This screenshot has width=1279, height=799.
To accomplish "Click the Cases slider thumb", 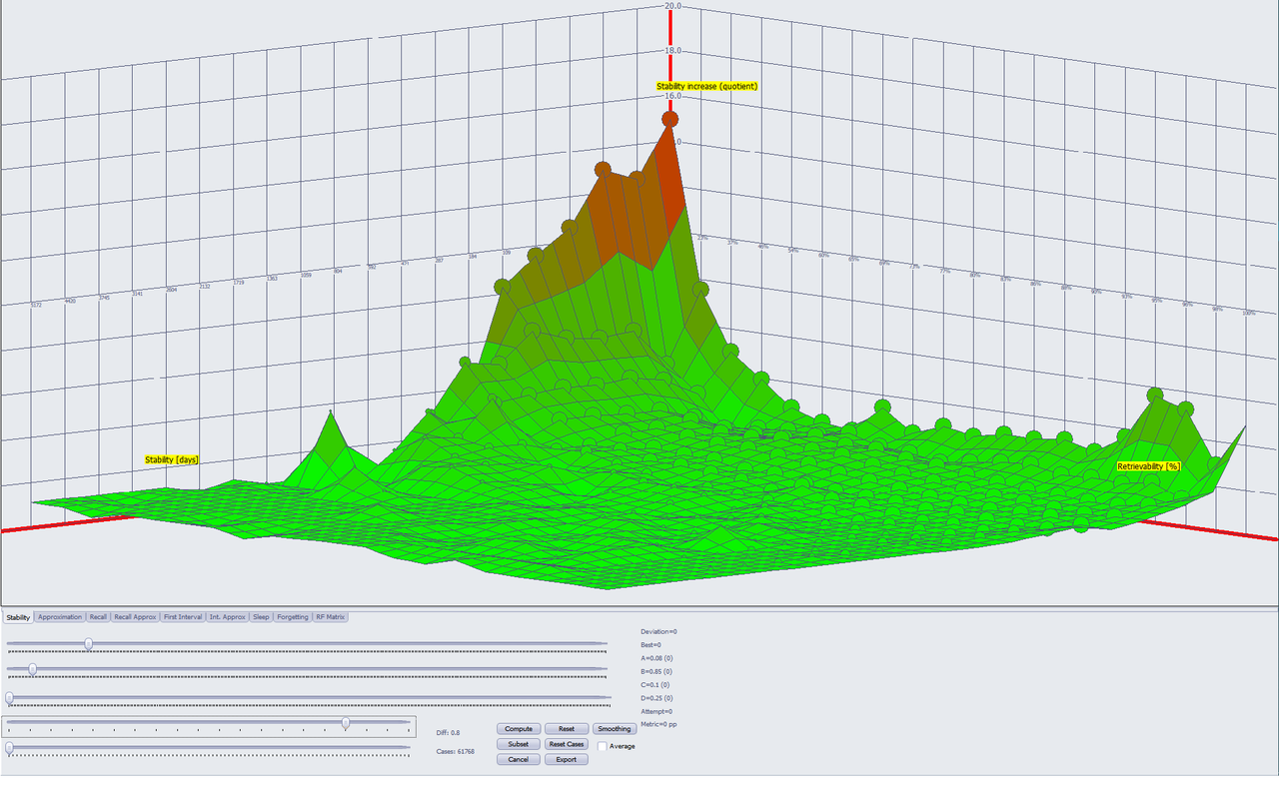I will click(x=9, y=747).
